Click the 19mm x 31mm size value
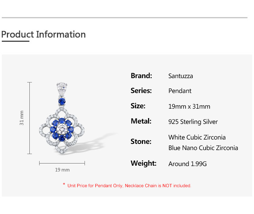 tap(189, 106)
